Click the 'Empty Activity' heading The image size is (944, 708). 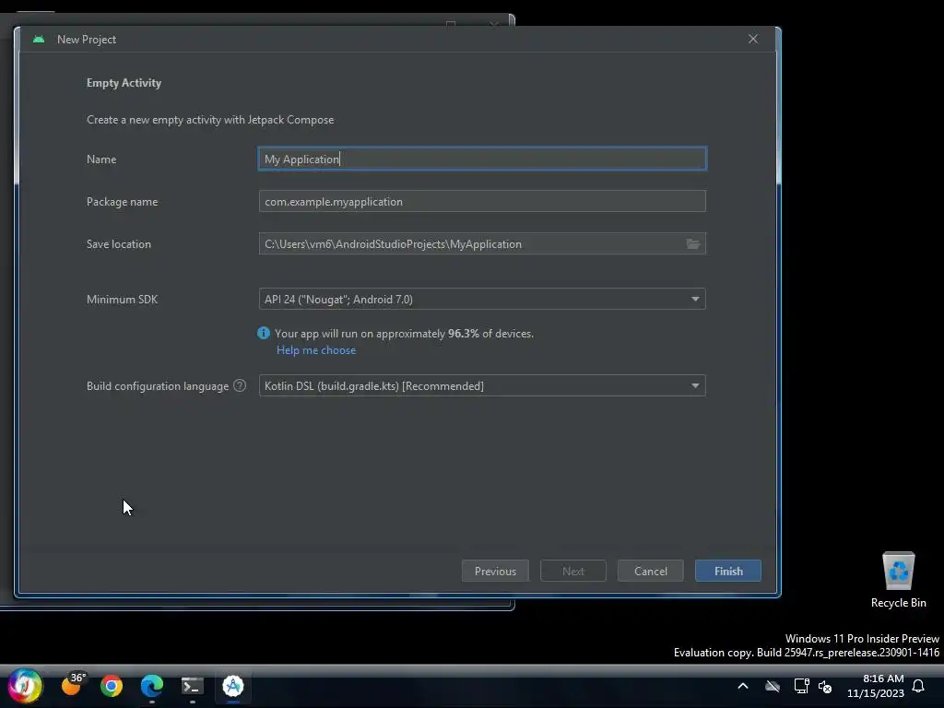coord(124,83)
